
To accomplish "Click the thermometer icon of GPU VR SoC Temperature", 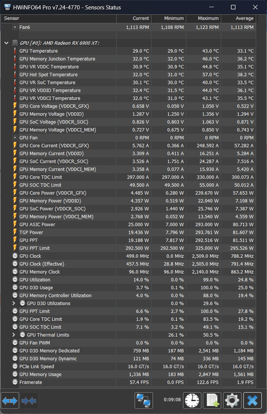I will tap(15, 83).
